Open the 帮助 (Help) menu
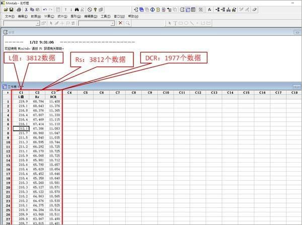This screenshot has height=225, width=302. (133, 17)
